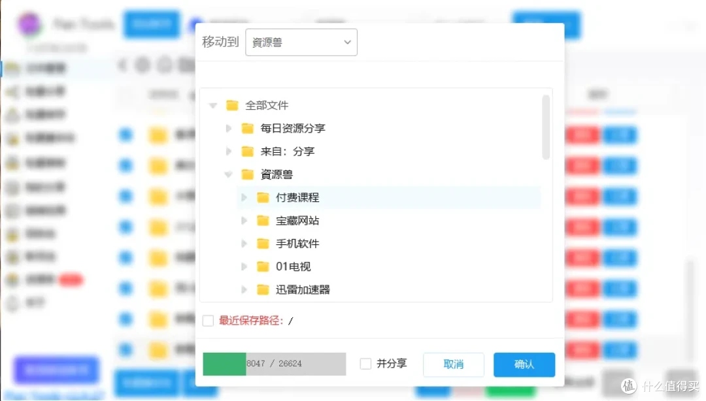Select the 来自：分享 folder row
The width and height of the screenshot is (706, 401).
(380, 152)
